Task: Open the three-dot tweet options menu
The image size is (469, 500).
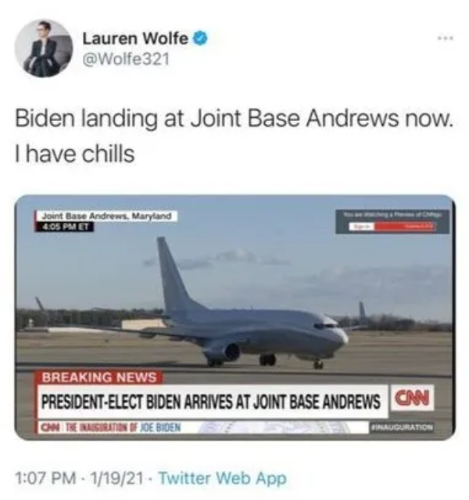Action: coord(446,38)
